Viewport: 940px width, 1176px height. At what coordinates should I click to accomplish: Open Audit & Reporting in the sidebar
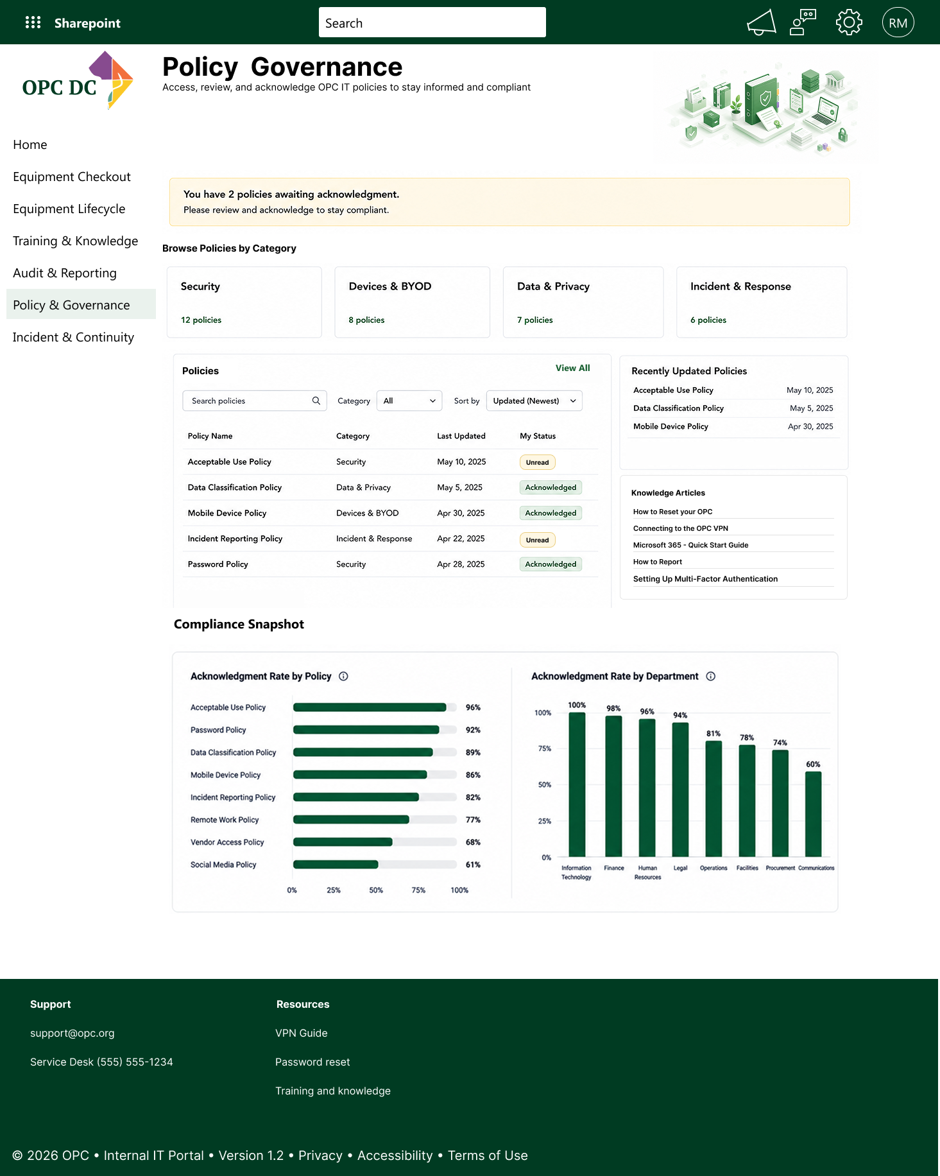pyautogui.click(x=65, y=273)
